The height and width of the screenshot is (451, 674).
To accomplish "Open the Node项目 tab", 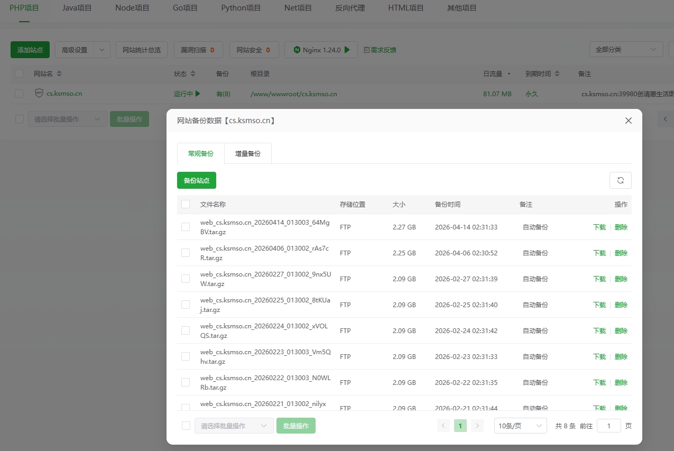I will [132, 8].
